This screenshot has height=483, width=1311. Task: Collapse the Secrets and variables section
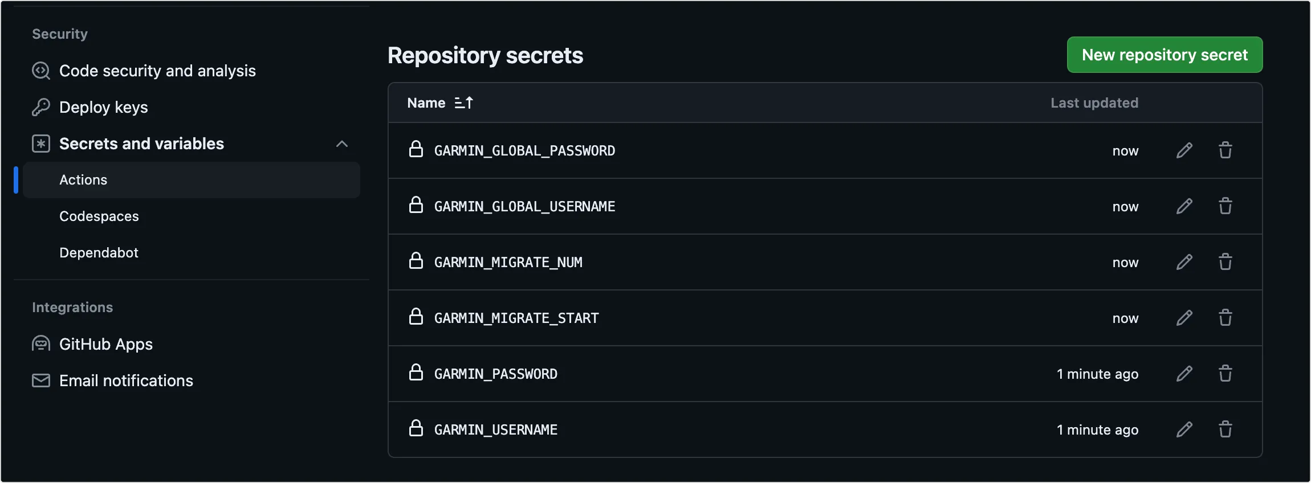click(x=341, y=144)
